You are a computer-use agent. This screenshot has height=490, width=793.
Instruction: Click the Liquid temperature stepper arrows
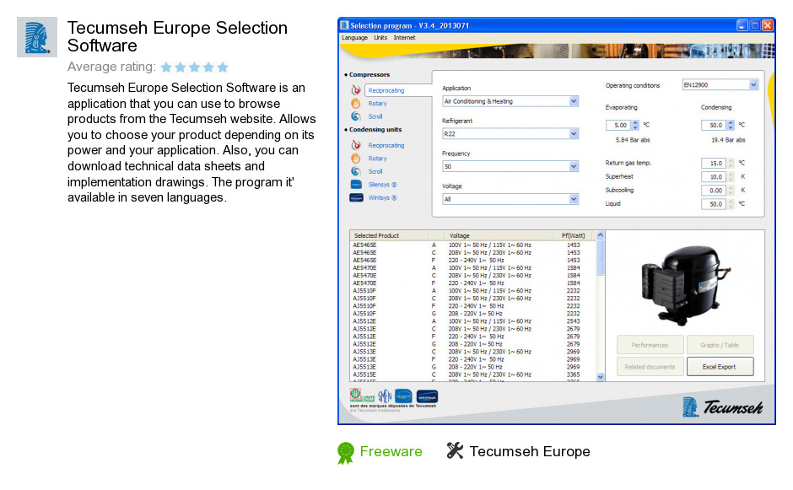pos(731,204)
